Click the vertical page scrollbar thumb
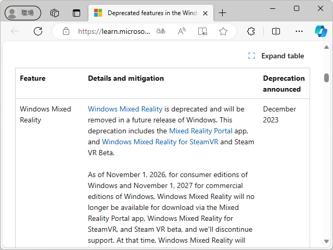 pos(326,78)
